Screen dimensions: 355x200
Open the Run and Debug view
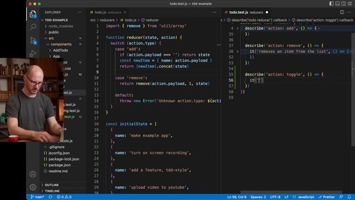[x=33, y=53]
